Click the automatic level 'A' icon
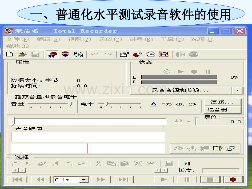The image size is (252, 189). click(154, 104)
